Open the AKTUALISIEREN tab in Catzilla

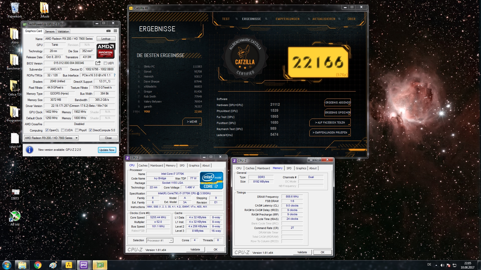[x=324, y=19]
